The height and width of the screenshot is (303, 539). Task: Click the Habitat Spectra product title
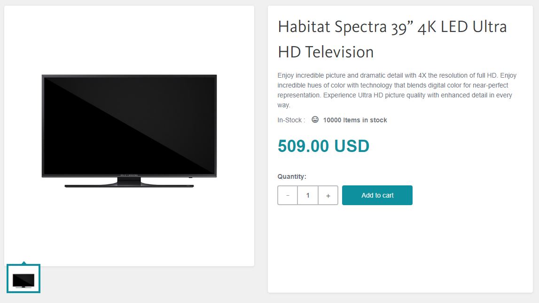(392, 39)
